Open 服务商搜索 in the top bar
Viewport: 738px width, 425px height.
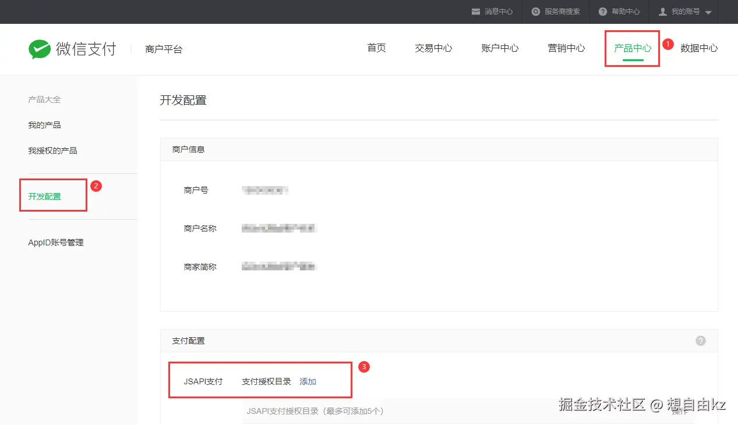[562, 12]
